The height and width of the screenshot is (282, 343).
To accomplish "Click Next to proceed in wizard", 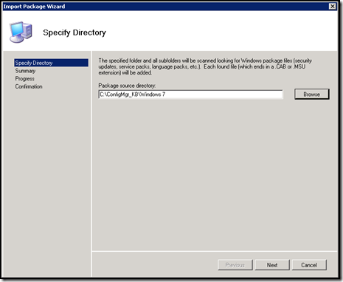I will tap(272, 265).
